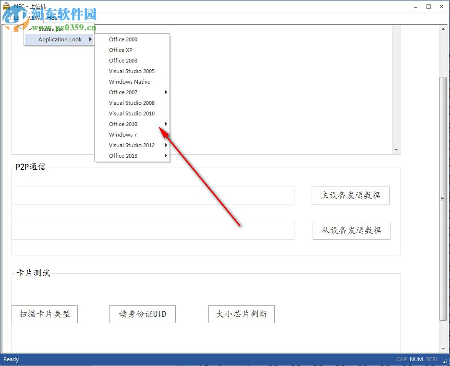Maximize the NFC window
The image size is (450, 366).
tap(428, 7)
